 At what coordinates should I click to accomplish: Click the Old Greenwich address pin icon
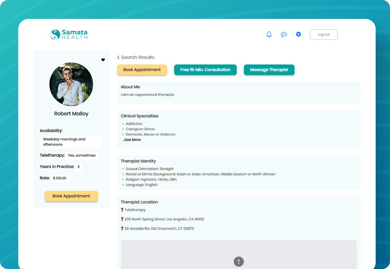point(122,229)
